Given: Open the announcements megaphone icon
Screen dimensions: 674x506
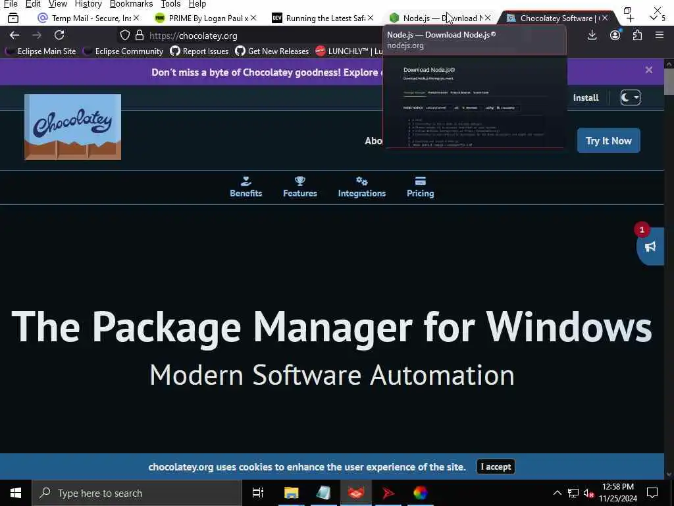Looking at the screenshot, I should pyautogui.click(x=650, y=246).
